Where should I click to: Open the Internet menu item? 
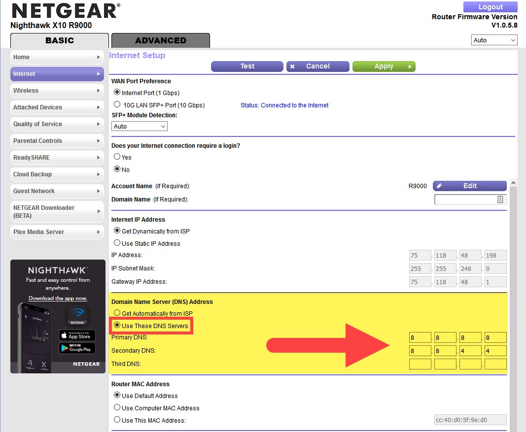pos(57,74)
